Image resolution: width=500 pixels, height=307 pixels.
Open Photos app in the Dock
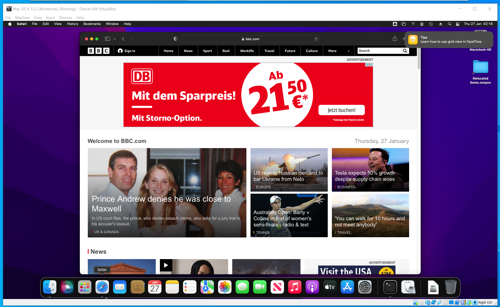225,287
